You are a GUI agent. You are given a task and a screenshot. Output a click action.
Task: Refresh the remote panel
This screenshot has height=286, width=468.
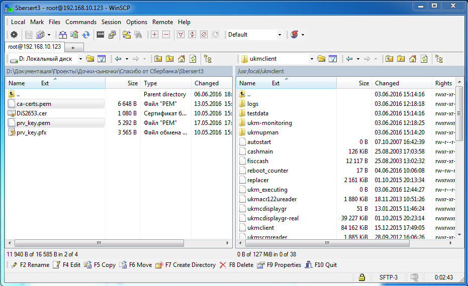click(x=424, y=59)
